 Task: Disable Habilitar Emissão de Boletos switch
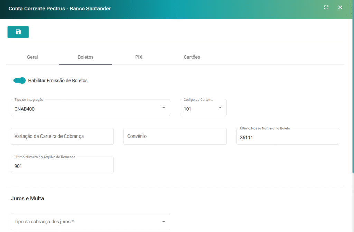(20, 81)
